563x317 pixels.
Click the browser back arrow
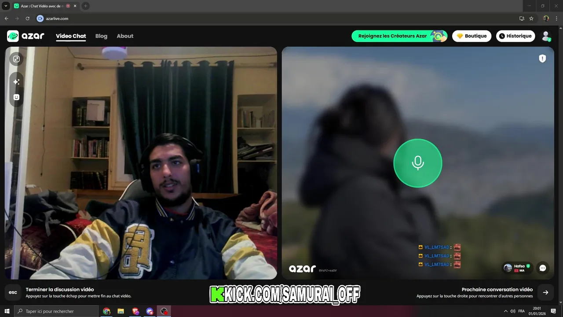(x=6, y=18)
